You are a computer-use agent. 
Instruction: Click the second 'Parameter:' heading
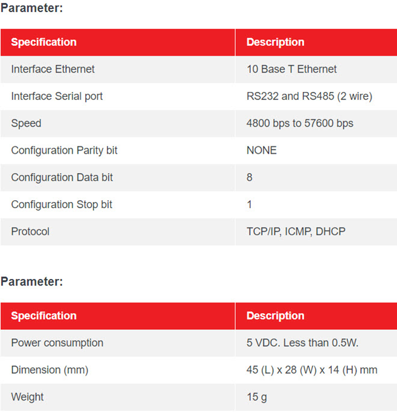pos(31,281)
